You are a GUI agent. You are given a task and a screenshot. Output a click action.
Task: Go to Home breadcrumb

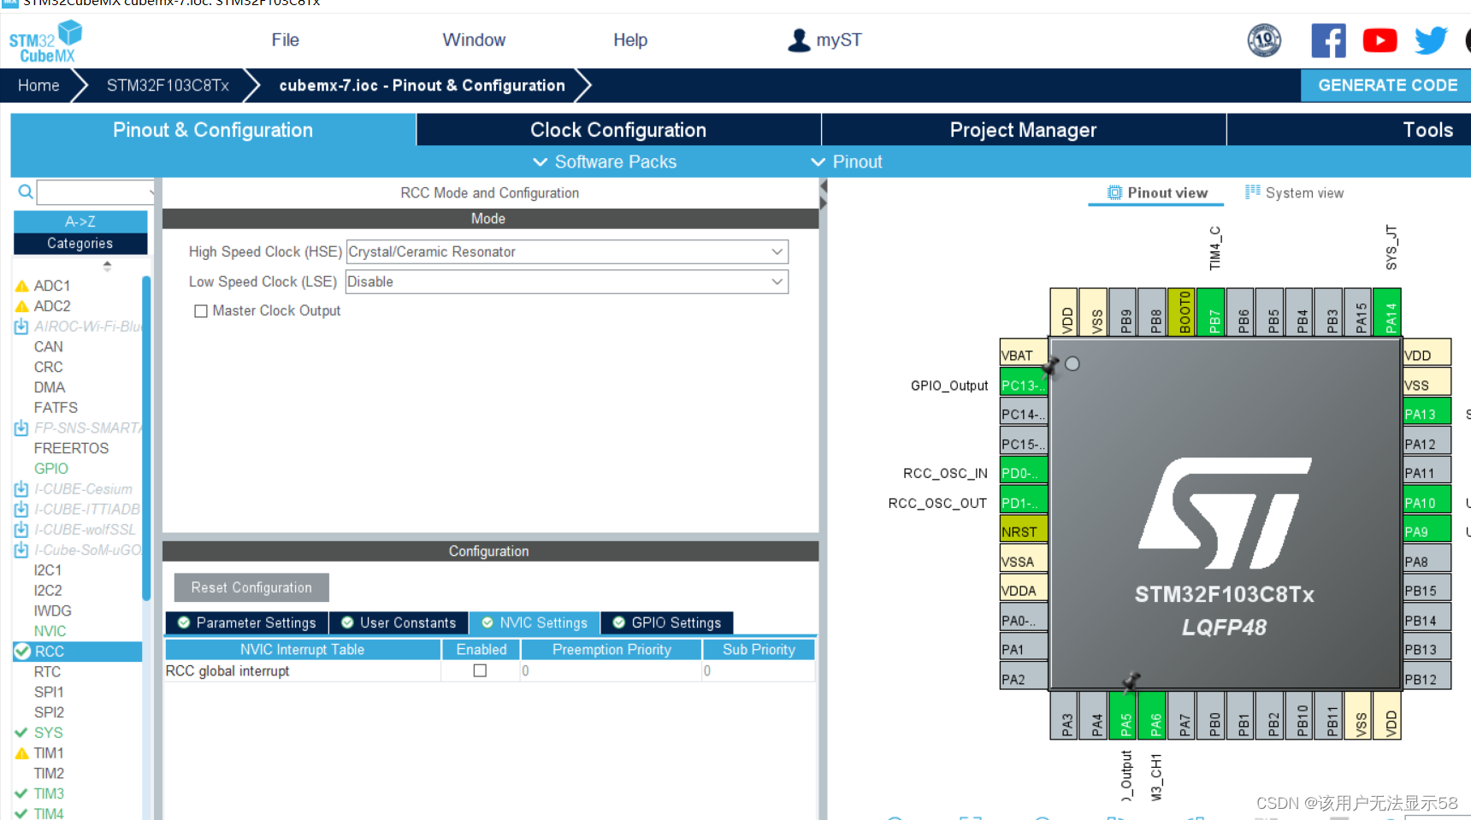38,86
